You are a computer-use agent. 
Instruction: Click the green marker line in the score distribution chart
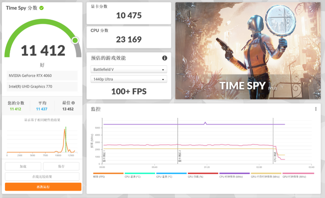pos(65,140)
